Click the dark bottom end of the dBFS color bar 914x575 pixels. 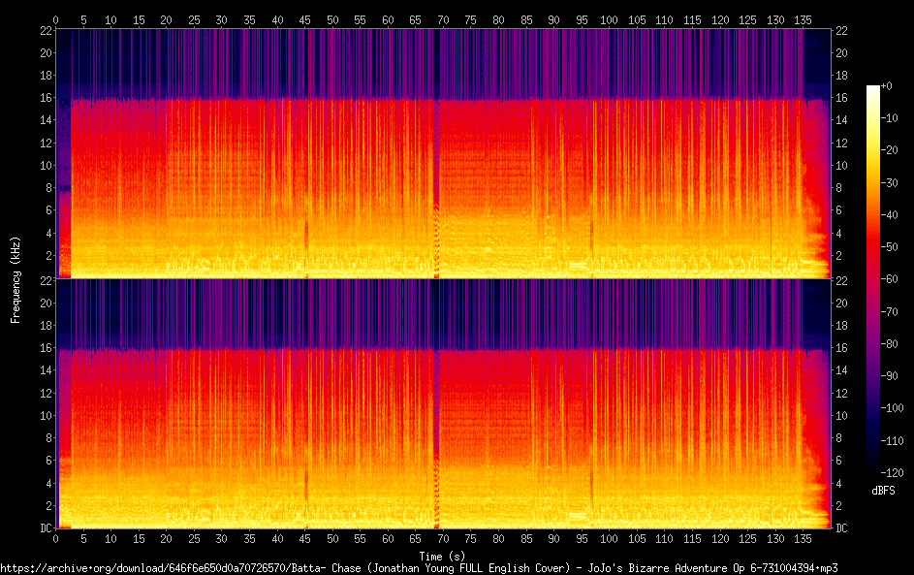pos(873,466)
